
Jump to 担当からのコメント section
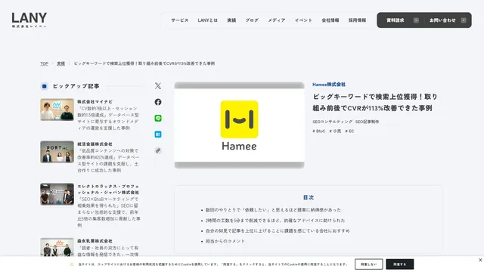click(225, 241)
